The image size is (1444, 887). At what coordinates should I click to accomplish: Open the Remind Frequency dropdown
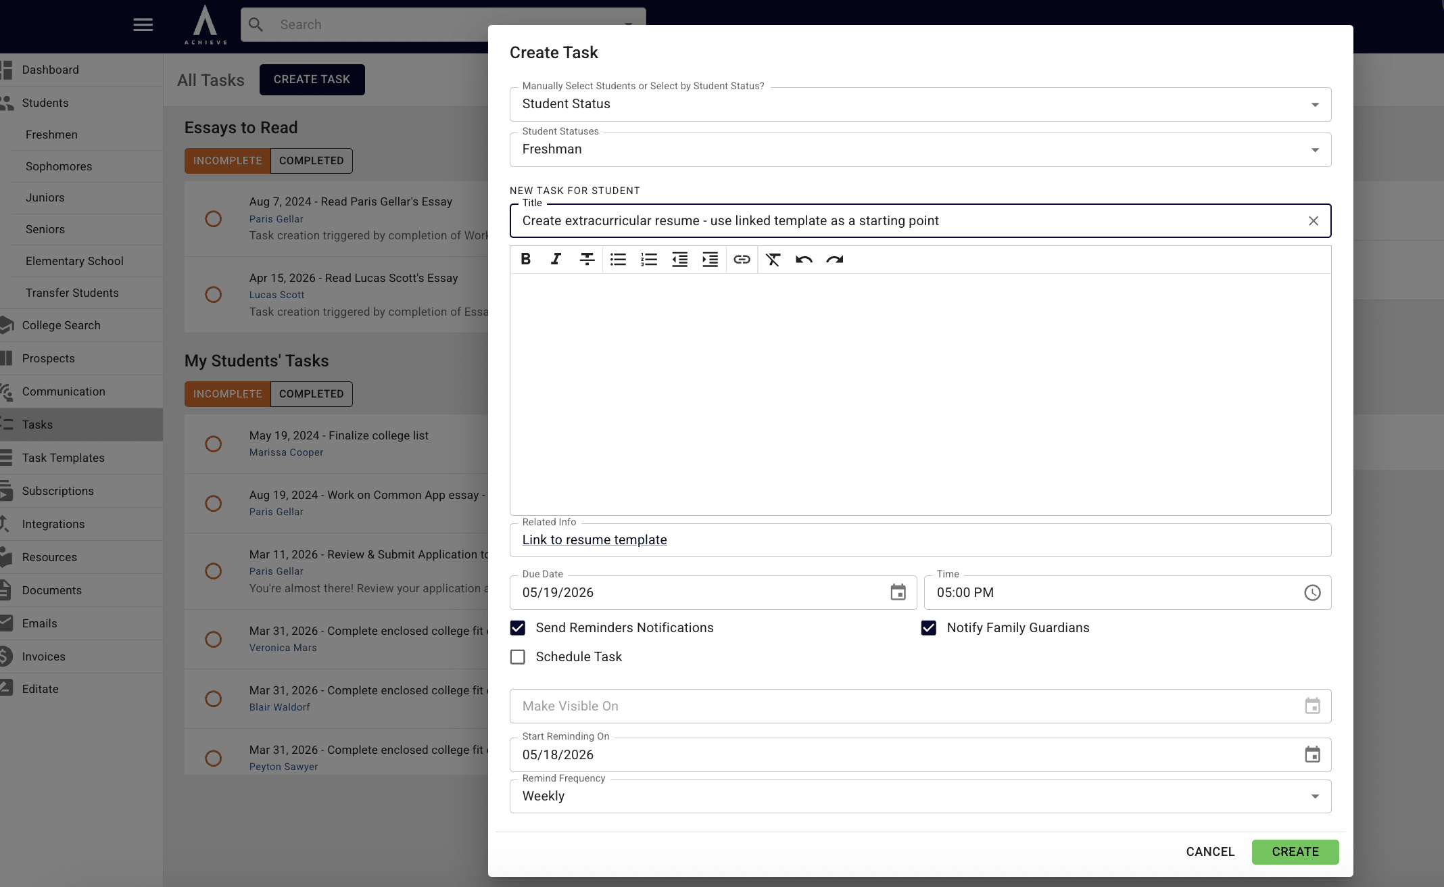[920, 796]
